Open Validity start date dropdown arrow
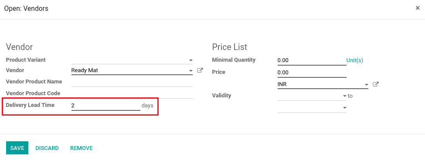 click(345, 96)
